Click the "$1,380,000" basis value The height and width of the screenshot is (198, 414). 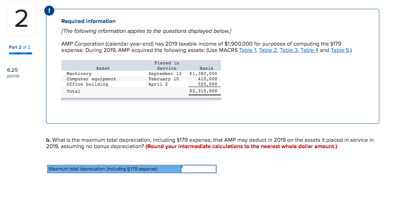click(x=203, y=74)
